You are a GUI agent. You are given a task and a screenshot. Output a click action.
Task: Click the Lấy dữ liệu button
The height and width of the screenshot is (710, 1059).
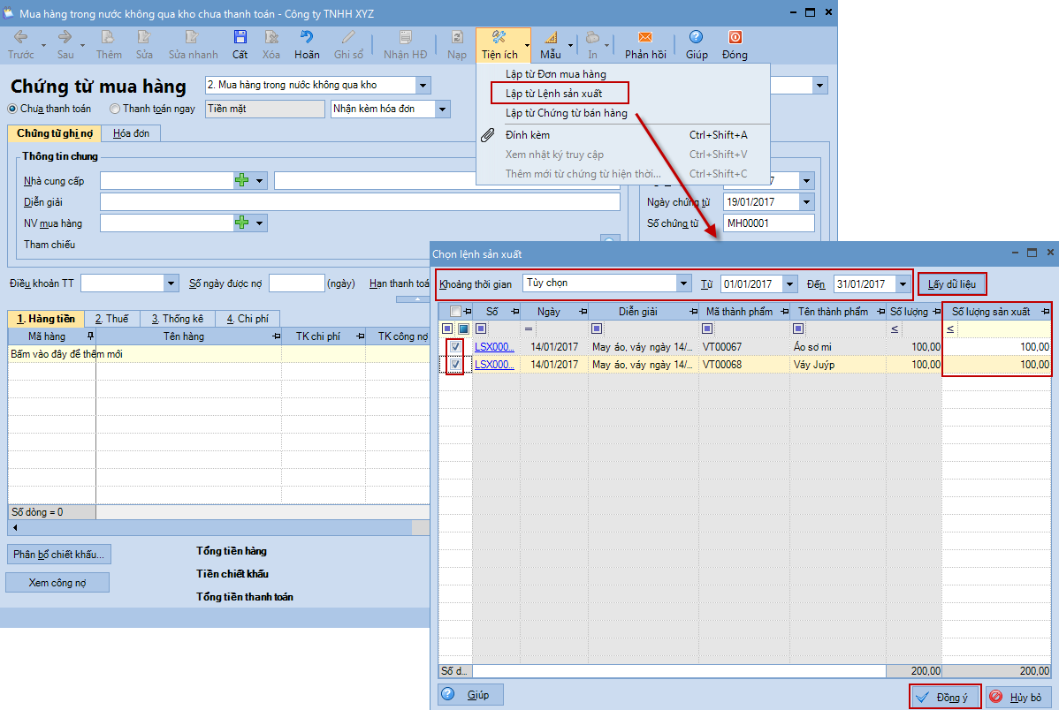(951, 283)
